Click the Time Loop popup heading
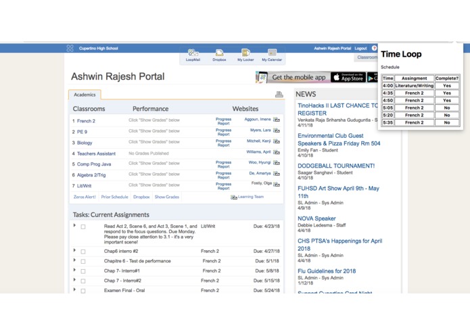The width and height of the screenshot is (470, 334). pyautogui.click(x=401, y=54)
